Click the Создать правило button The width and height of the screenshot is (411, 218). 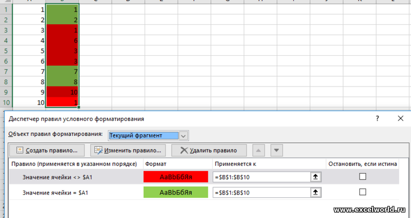pos(47,151)
